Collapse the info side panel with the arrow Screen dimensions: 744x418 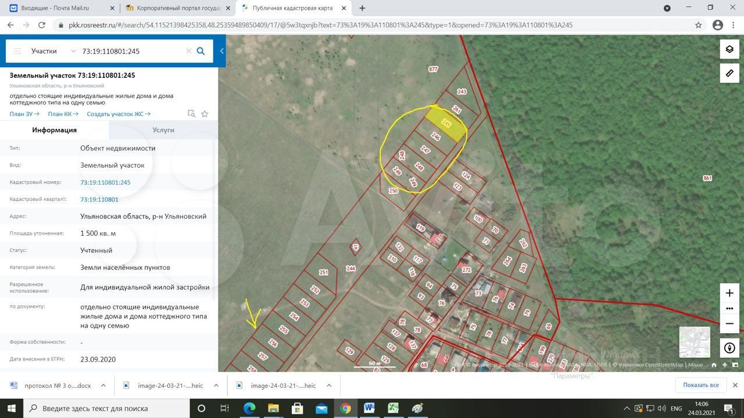[221, 51]
